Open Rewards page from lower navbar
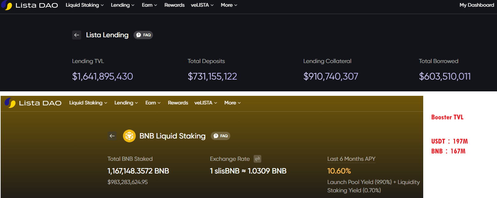 178,103
